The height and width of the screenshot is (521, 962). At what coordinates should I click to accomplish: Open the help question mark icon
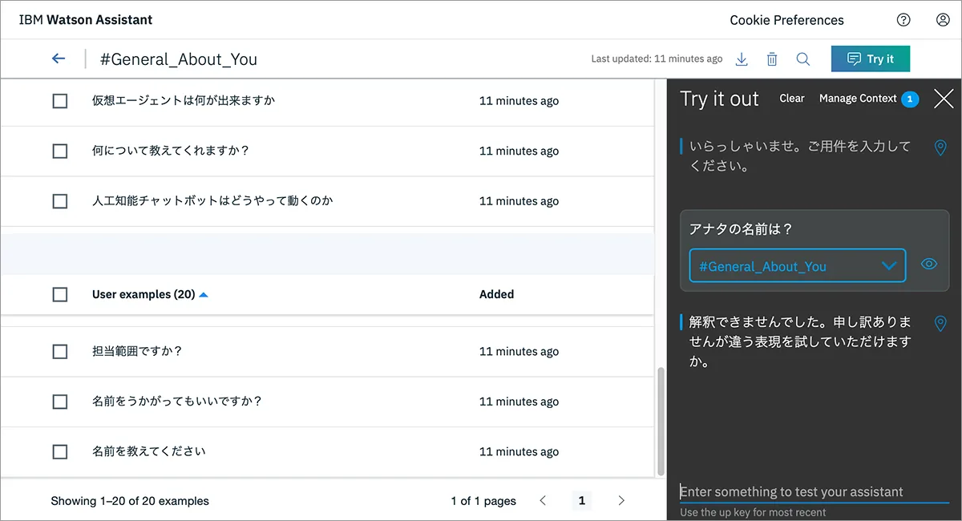tap(903, 20)
